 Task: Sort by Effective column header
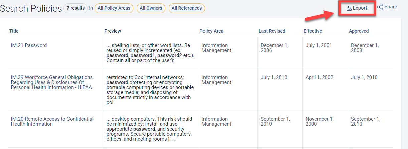(313, 31)
